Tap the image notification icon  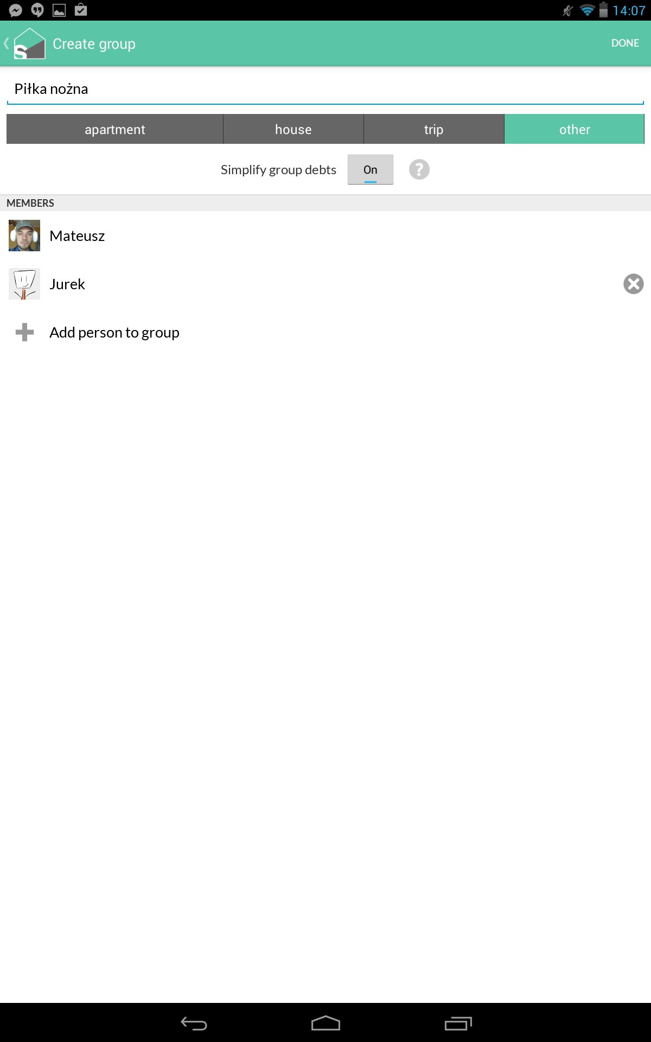pyautogui.click(x=59, y=10)
